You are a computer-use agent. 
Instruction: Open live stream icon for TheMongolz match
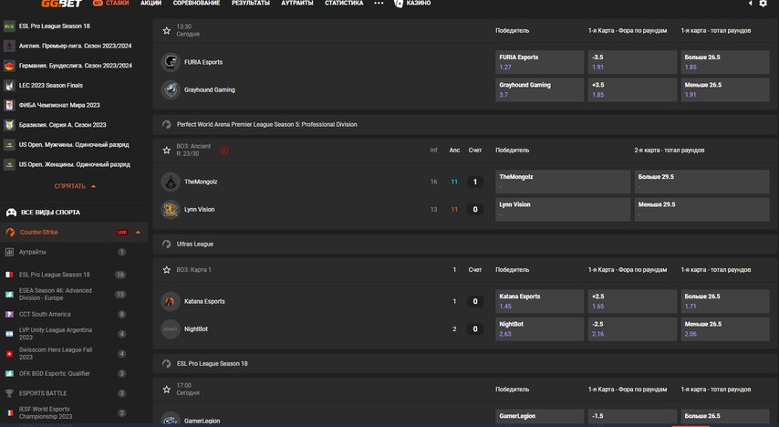coord(224,151)
